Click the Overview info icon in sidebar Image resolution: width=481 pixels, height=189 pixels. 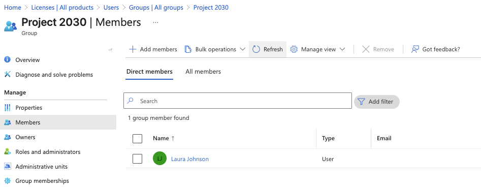[x=8, y=59]
